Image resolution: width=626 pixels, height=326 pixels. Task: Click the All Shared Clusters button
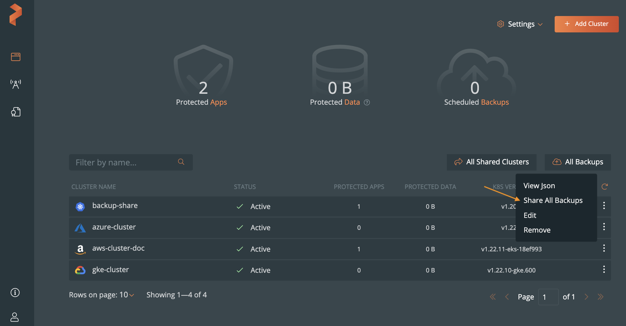492,162
